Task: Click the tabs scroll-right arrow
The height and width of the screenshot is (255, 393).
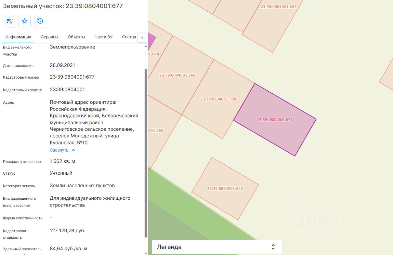Action: pyautogui.click(x=142, y=37)
